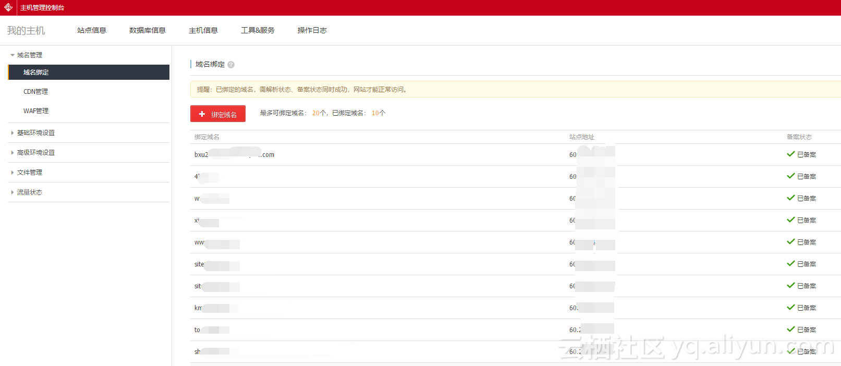Click the red console logo icon
The height and width of the screenshot is (366, 841).
(x=8, y=7)
